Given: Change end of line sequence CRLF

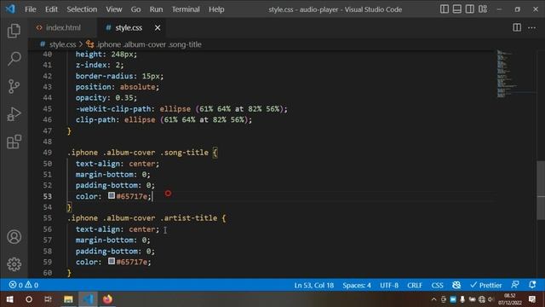Looking at the screenshot, I should pyautogui.click(x=415, y=286).
